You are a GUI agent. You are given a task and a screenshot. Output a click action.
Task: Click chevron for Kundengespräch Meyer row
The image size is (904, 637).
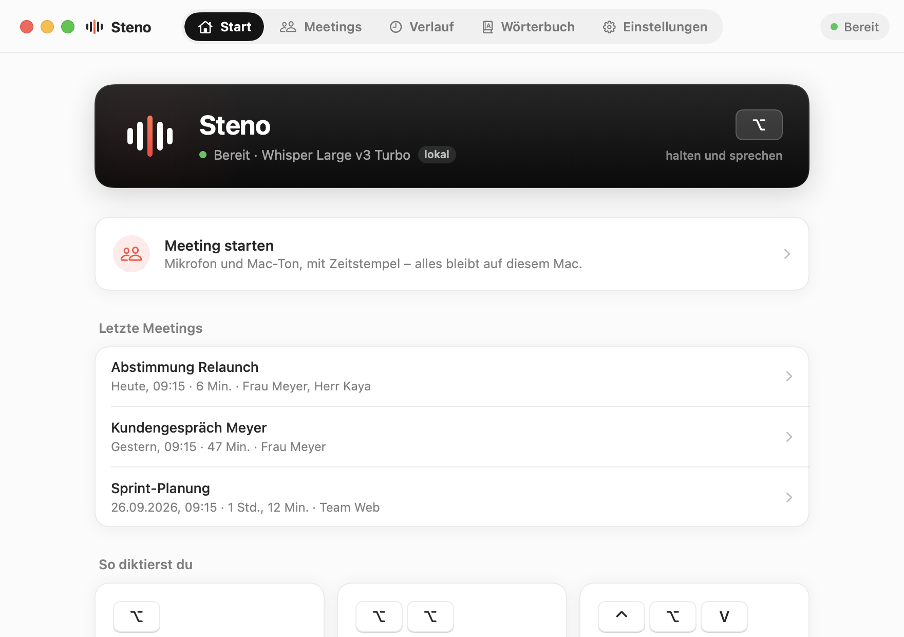[789, 437]
